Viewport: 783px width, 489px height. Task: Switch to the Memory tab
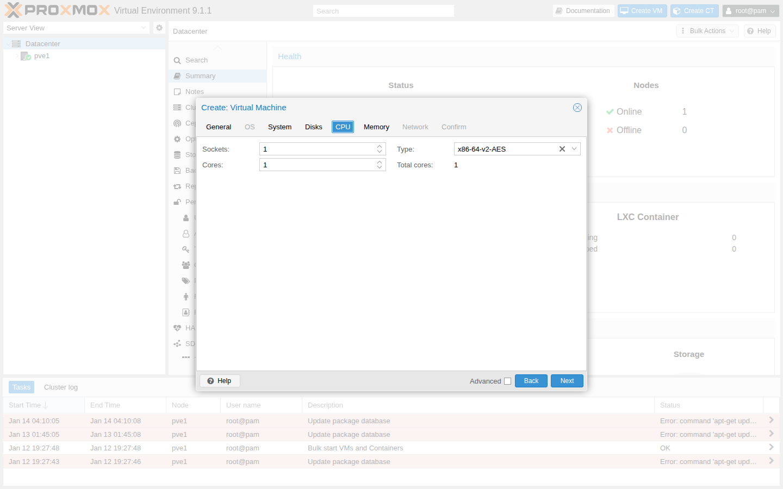click(x=376, y=127)
